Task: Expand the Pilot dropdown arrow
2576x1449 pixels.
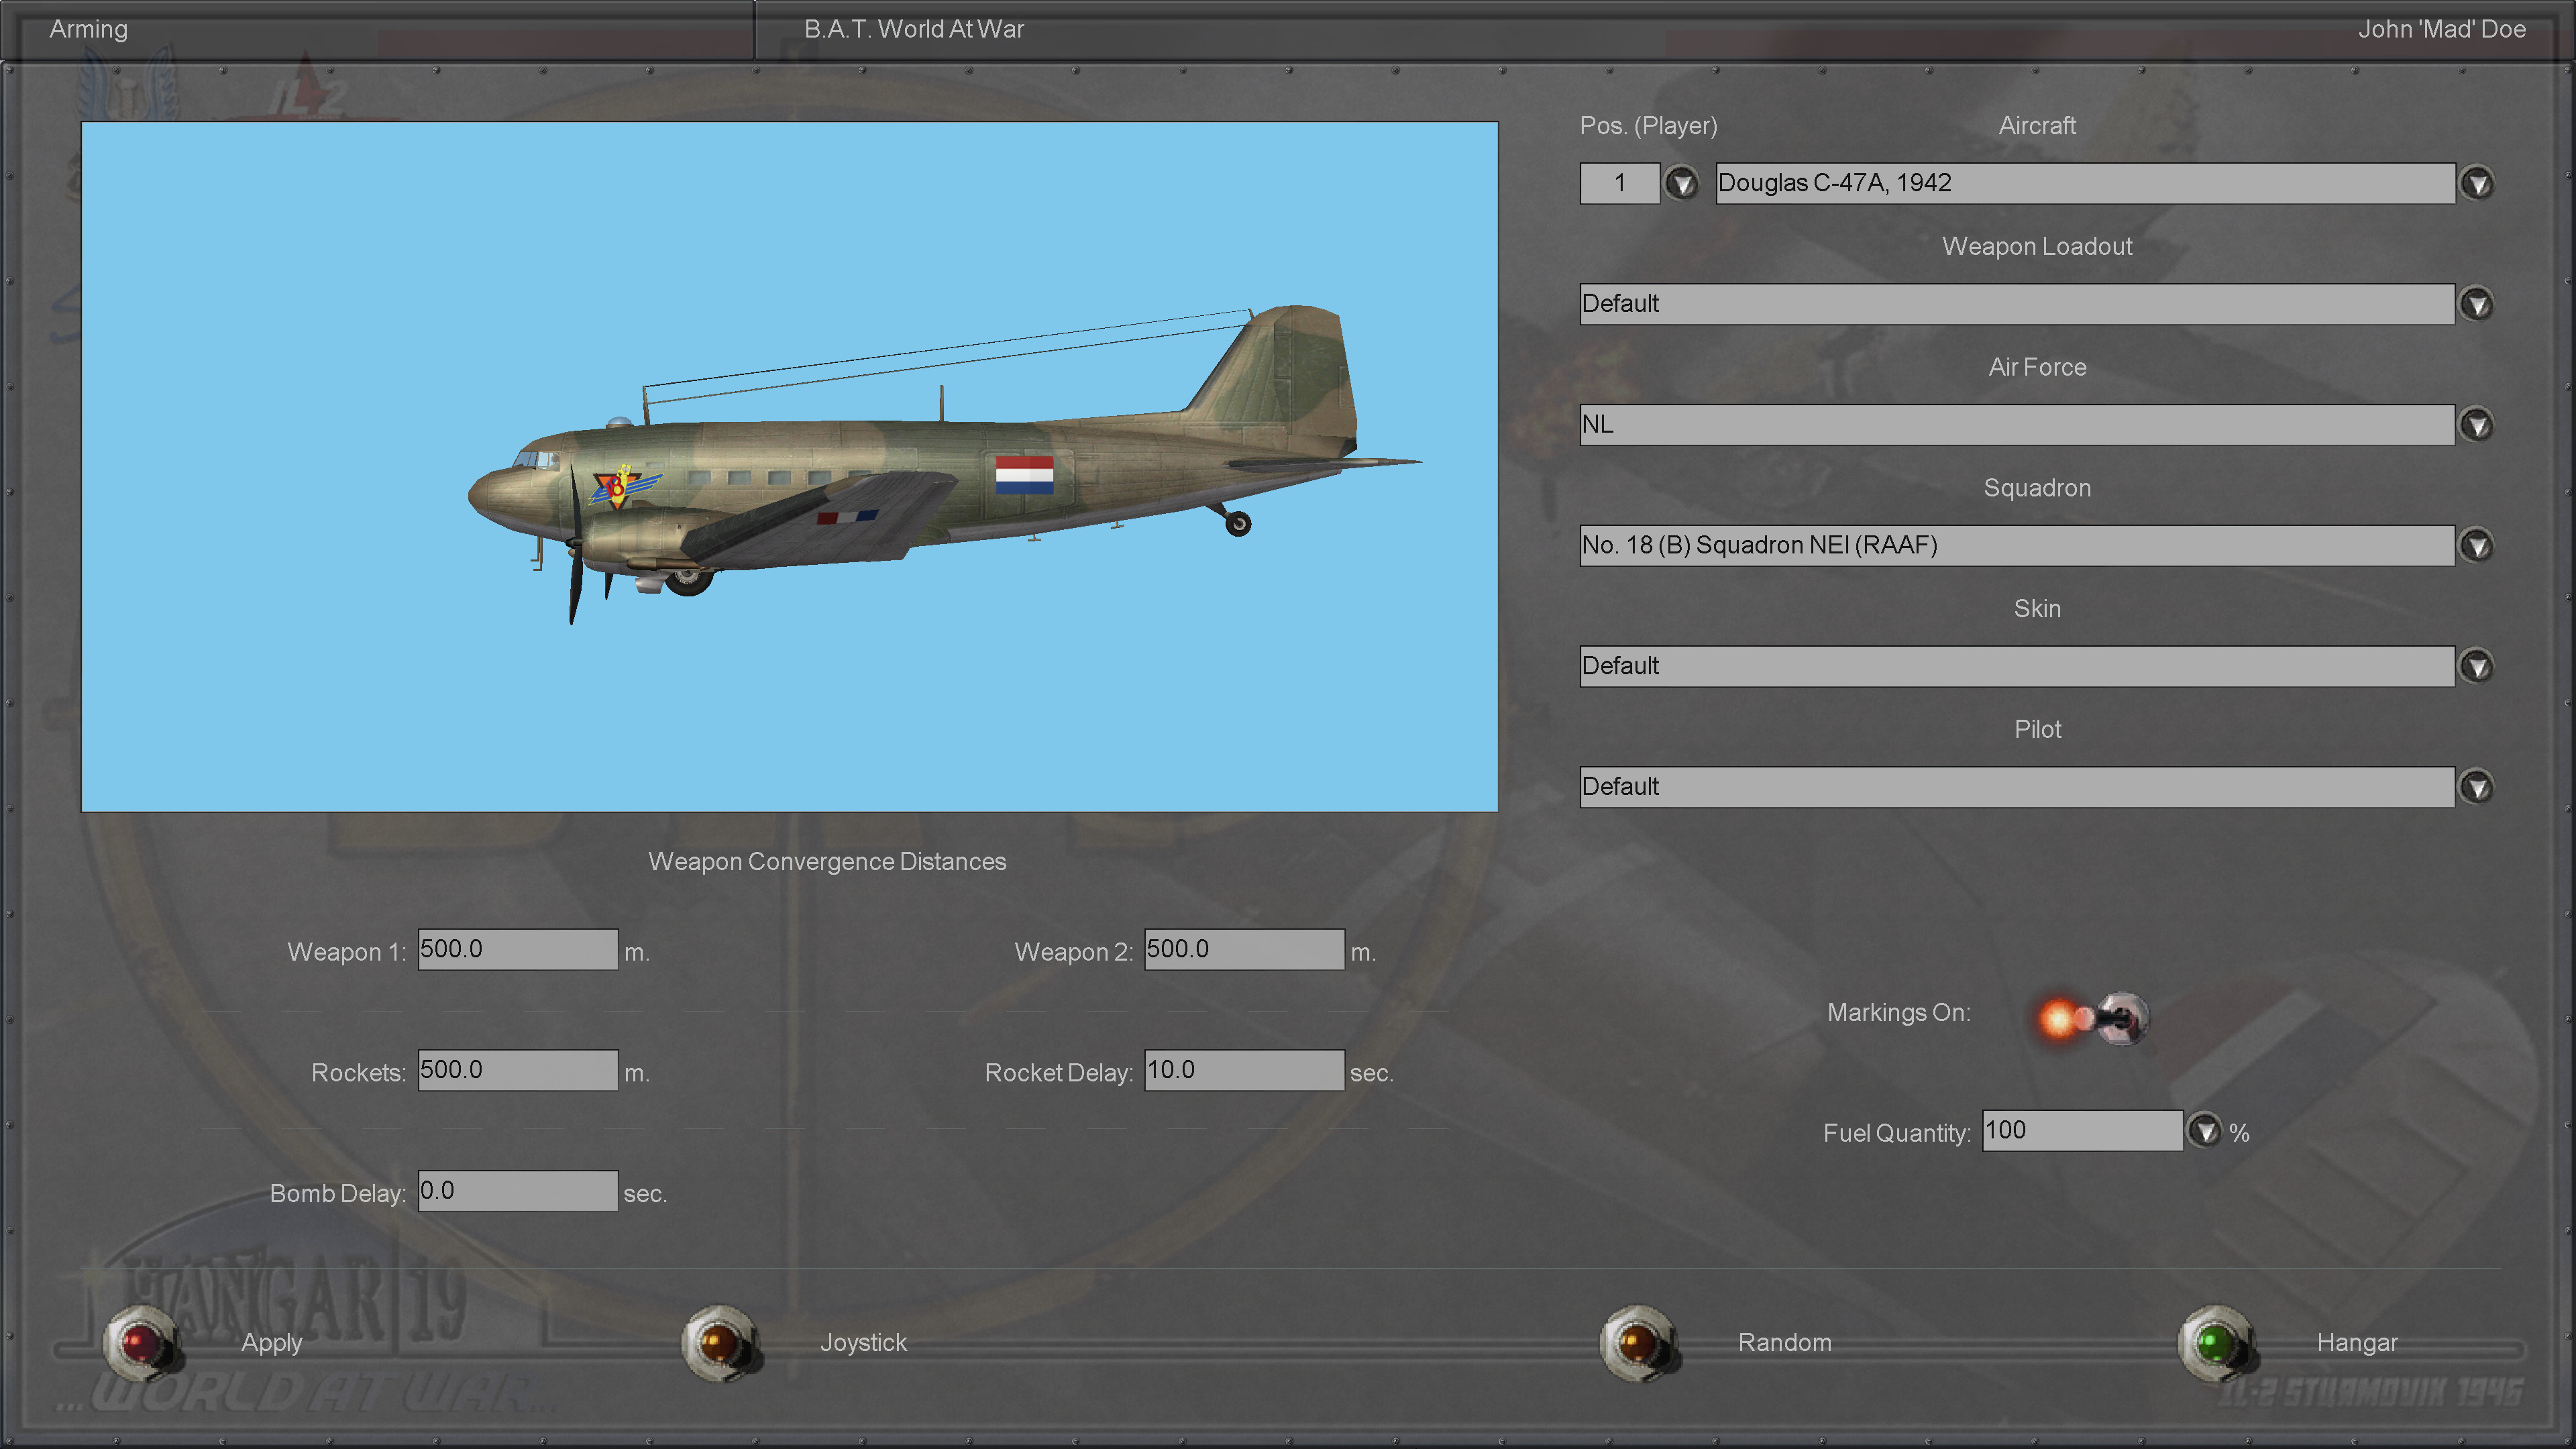Action: tap(2477, 787)
